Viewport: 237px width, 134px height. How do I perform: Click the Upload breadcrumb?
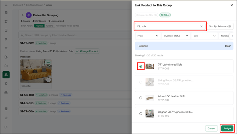[x=49, y=5]
